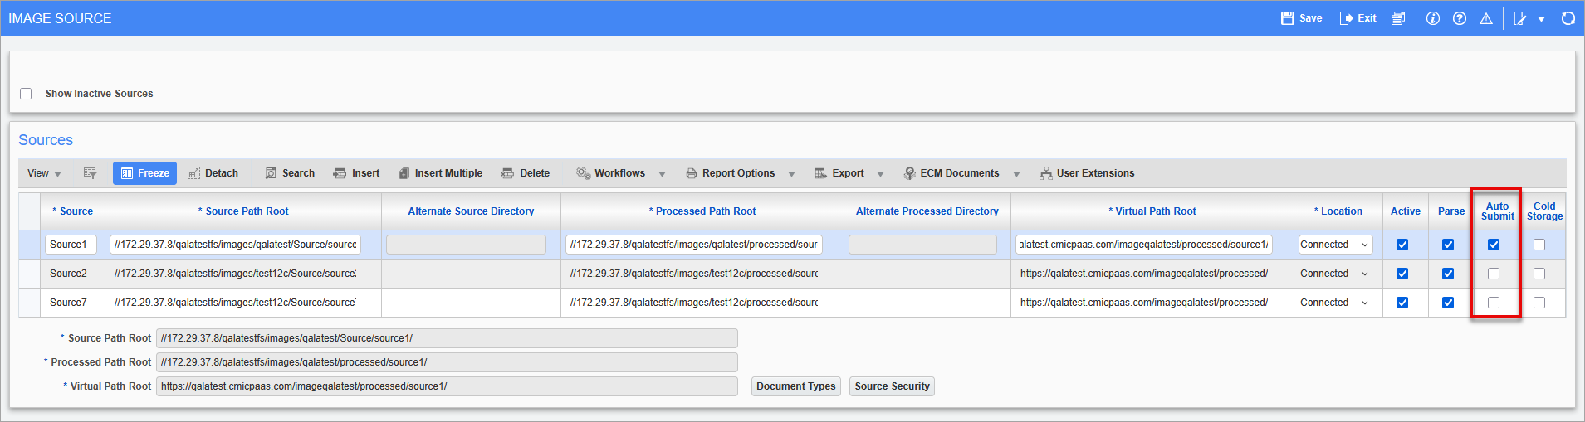The width and height of the screenshot is (1585, 422).
Task: Click the Freeze toolbar button
Action: coord(145,173)
